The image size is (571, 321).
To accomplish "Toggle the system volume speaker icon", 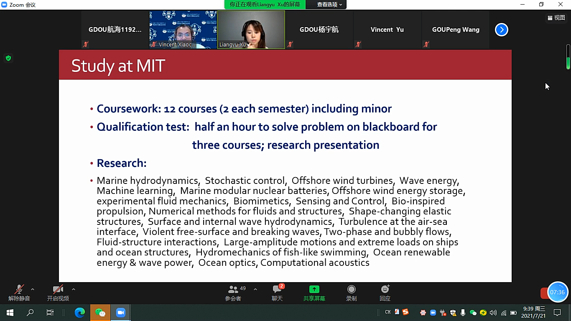I will [x=493, y=313].
